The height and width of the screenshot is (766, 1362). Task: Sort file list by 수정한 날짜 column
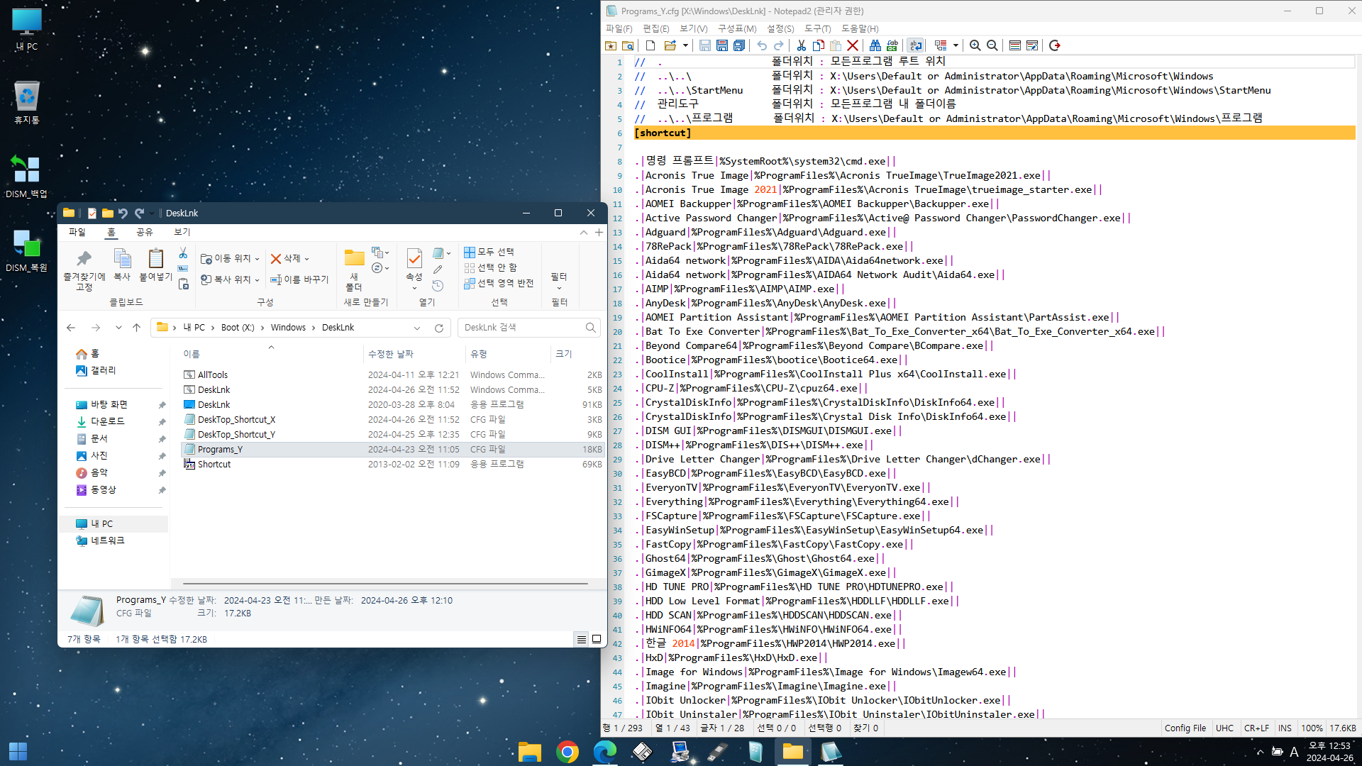pos(390,354)
